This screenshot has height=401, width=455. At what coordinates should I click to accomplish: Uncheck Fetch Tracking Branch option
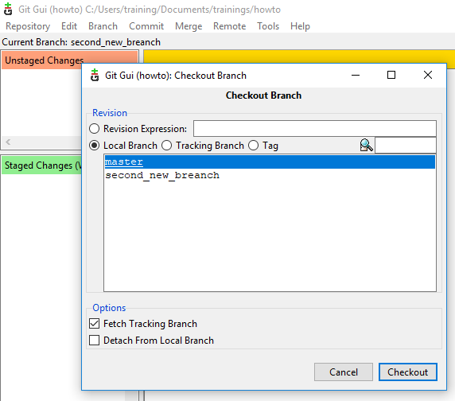click(x=95, y=324)
